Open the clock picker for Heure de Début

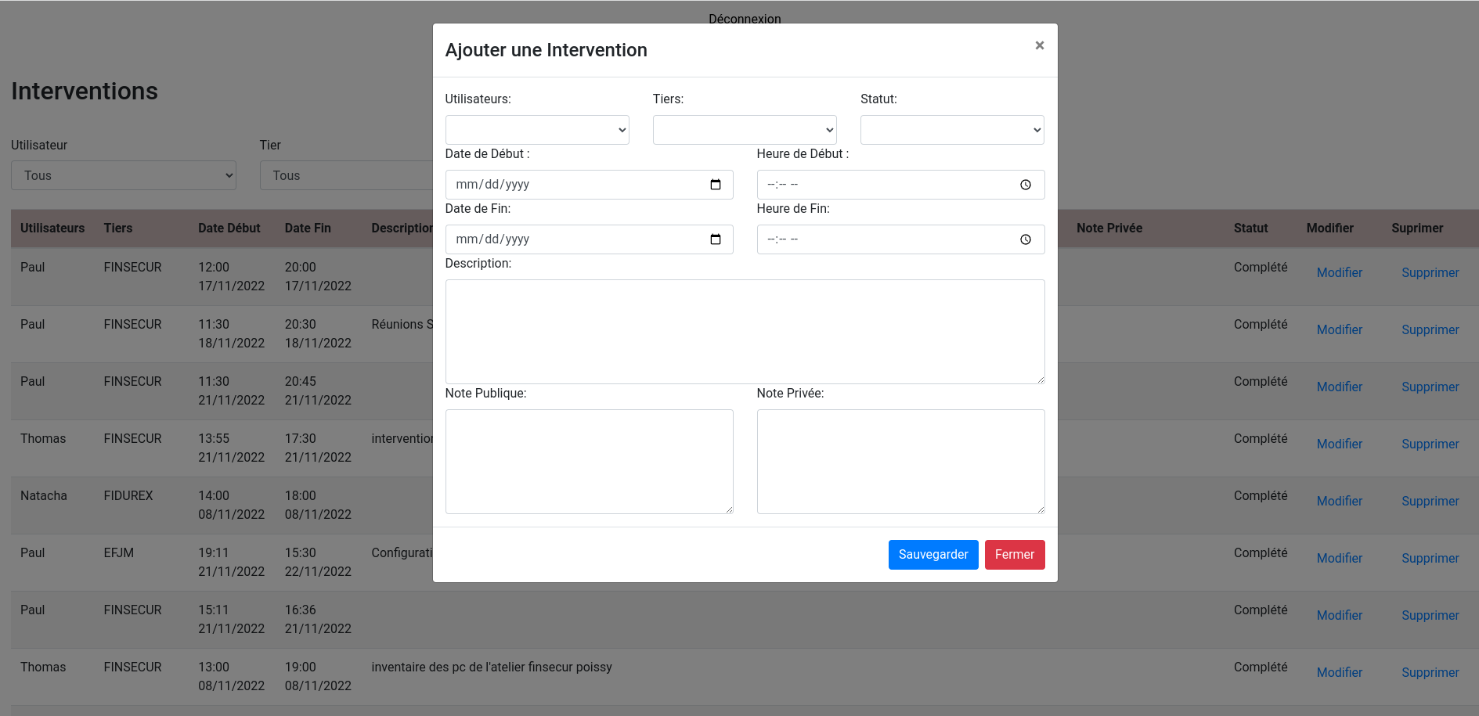coord(1026,185)
